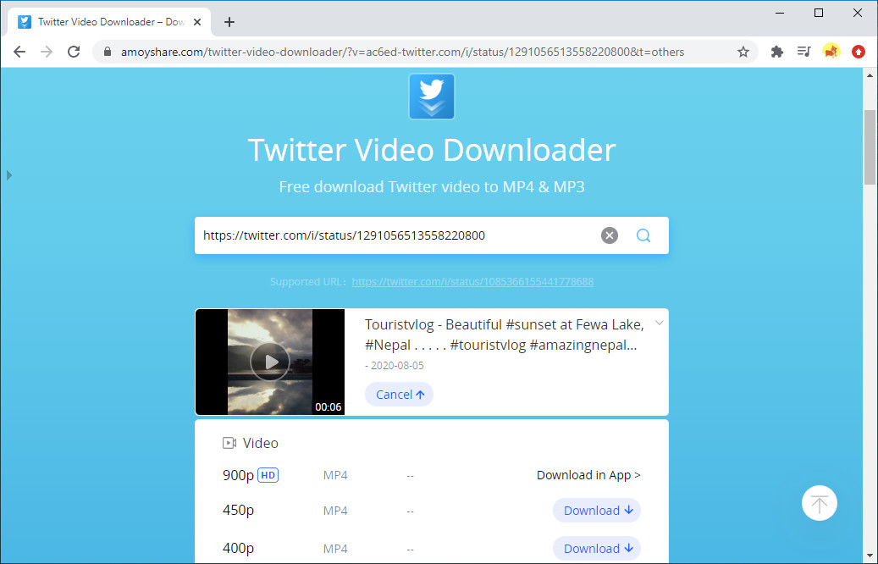This screenshot has width=878, height=564.
Task: Click the browser forward arrow
Action: pos(47,53)
